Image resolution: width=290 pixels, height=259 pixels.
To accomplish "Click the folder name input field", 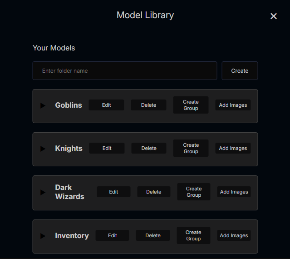I will pos(125,71).
